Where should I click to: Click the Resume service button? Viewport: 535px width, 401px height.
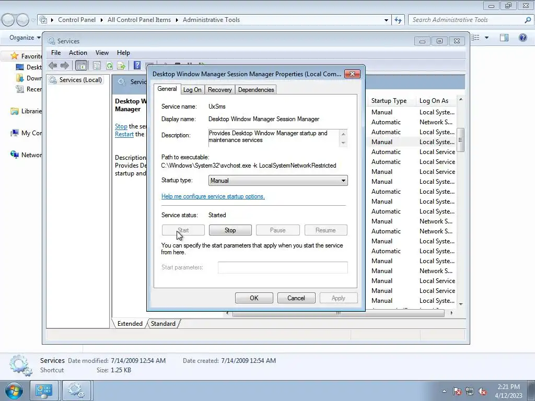click(325, 230)
